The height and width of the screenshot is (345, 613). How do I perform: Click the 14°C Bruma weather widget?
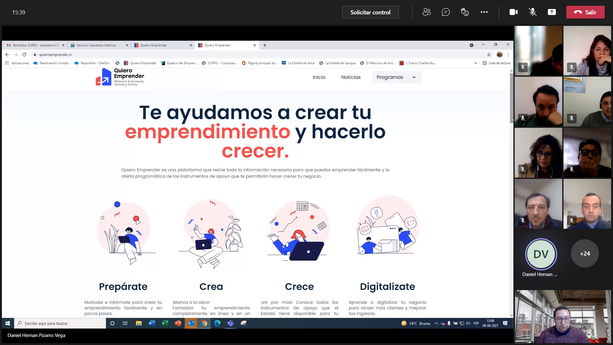coord(416,323)
